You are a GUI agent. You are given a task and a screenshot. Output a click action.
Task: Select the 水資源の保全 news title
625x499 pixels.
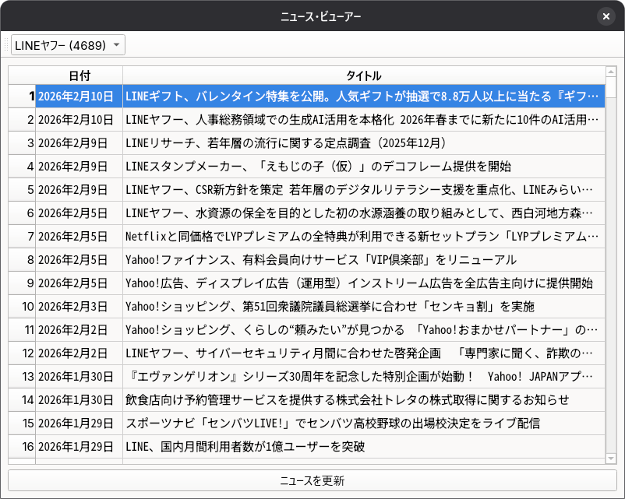pyautogui.click(x=363, y=213)
